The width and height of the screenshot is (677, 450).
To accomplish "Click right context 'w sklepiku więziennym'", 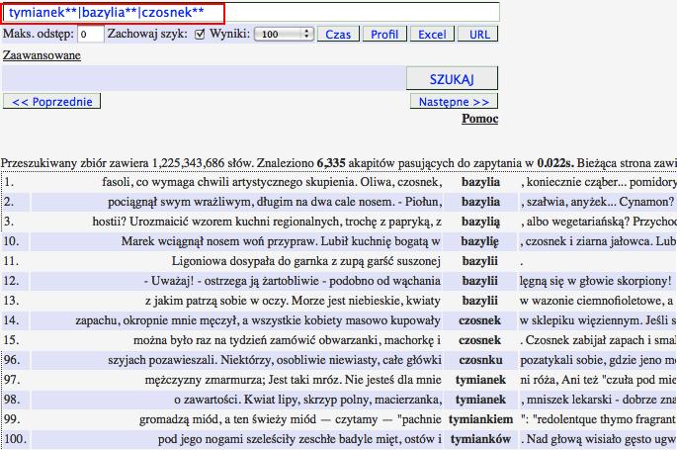I will [581, 320].
